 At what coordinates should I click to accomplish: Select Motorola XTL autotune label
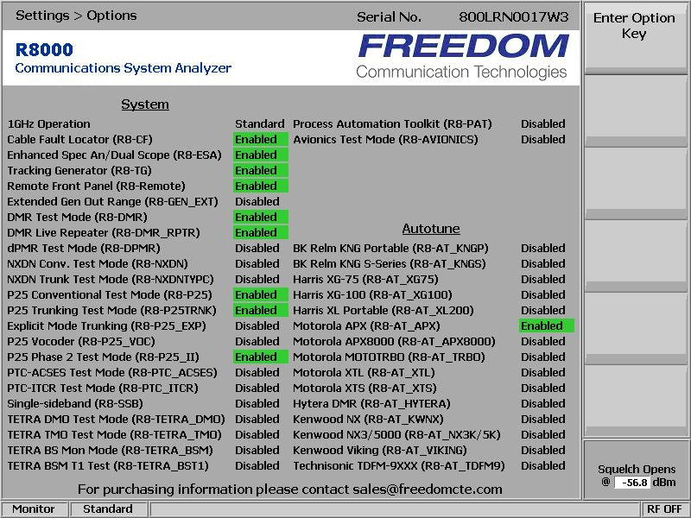click(x=364, y=373)
